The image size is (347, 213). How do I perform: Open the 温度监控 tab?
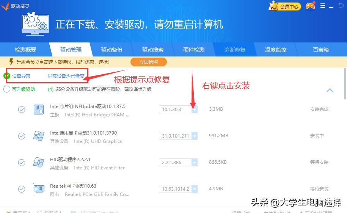pos(276,50)
